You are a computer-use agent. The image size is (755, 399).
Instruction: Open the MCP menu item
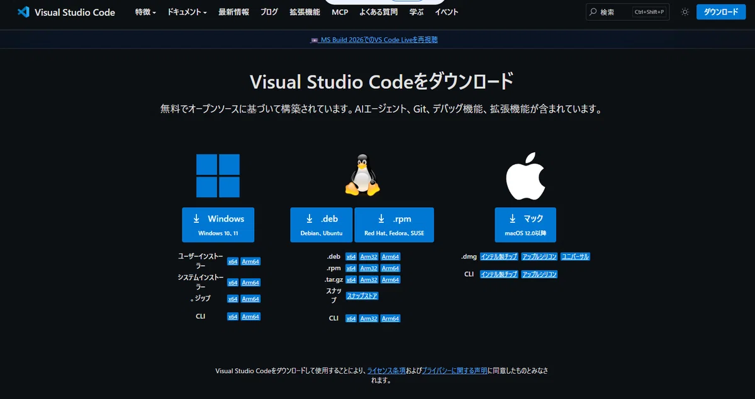pos(340,12)
